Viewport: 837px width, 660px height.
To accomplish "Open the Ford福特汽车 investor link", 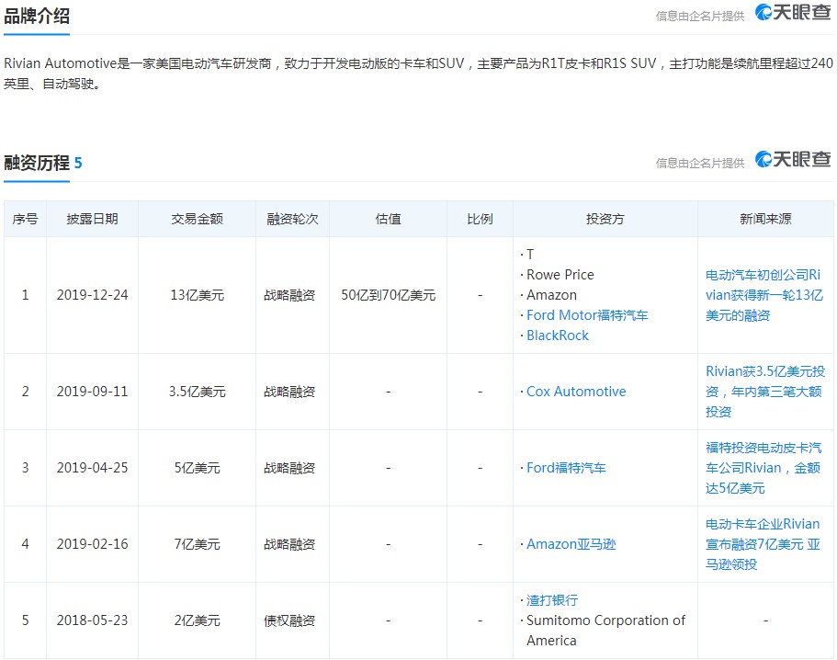I will (566, 468).
